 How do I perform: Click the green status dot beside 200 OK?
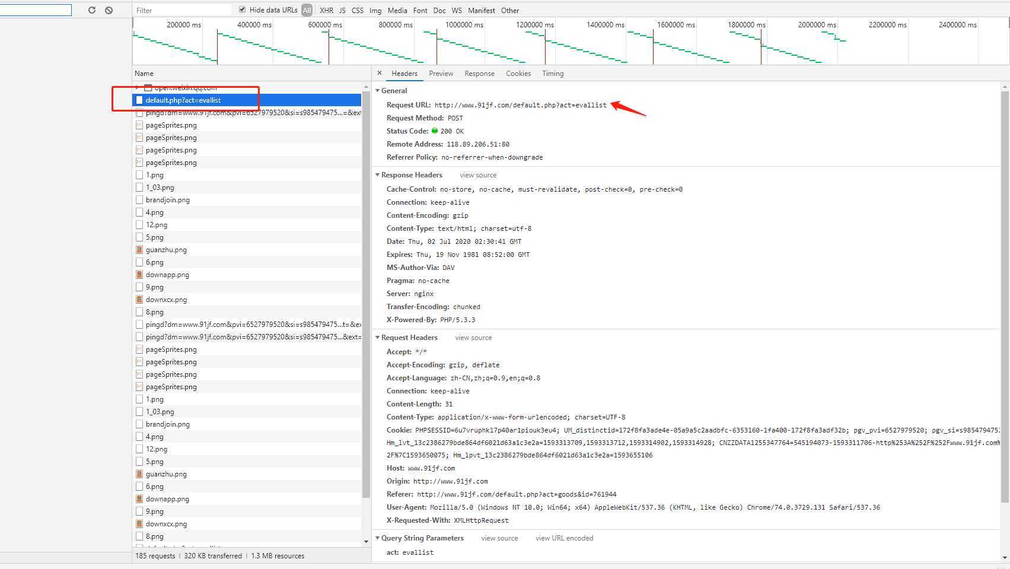(x=435, y=131)
